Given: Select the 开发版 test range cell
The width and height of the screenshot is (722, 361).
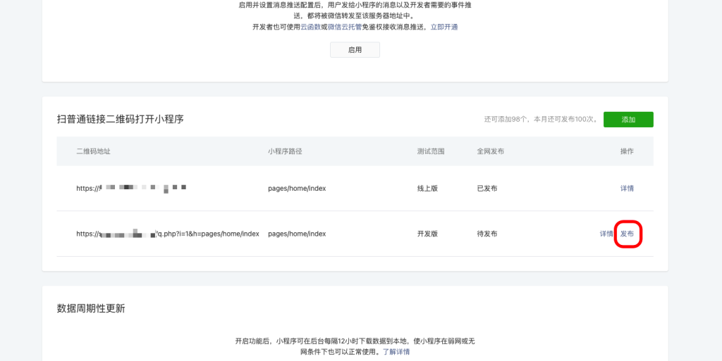Looking at the screenshot, I should point(427,234).
